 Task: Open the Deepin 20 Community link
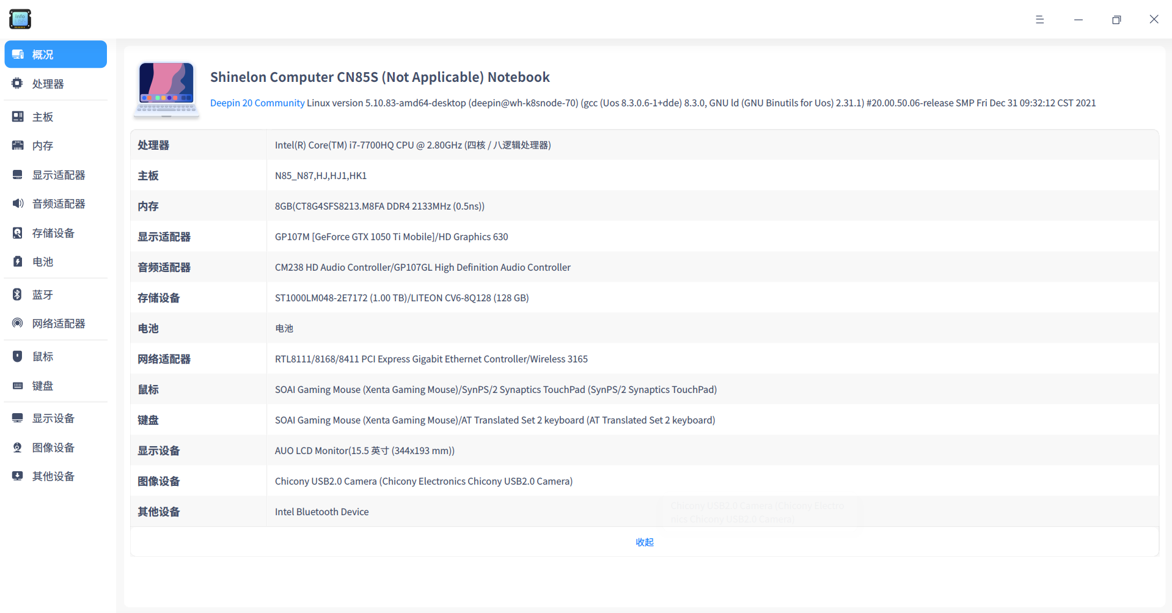[257, 103]
